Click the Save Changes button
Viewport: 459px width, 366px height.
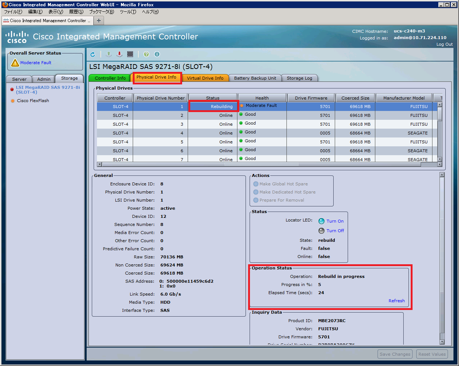coord(395,354)
